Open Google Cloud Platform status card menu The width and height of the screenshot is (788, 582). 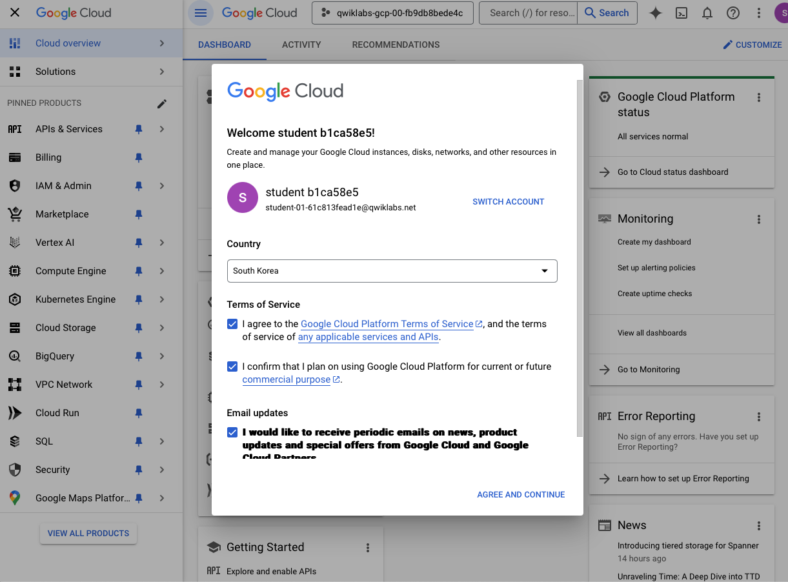pos(759,97)
